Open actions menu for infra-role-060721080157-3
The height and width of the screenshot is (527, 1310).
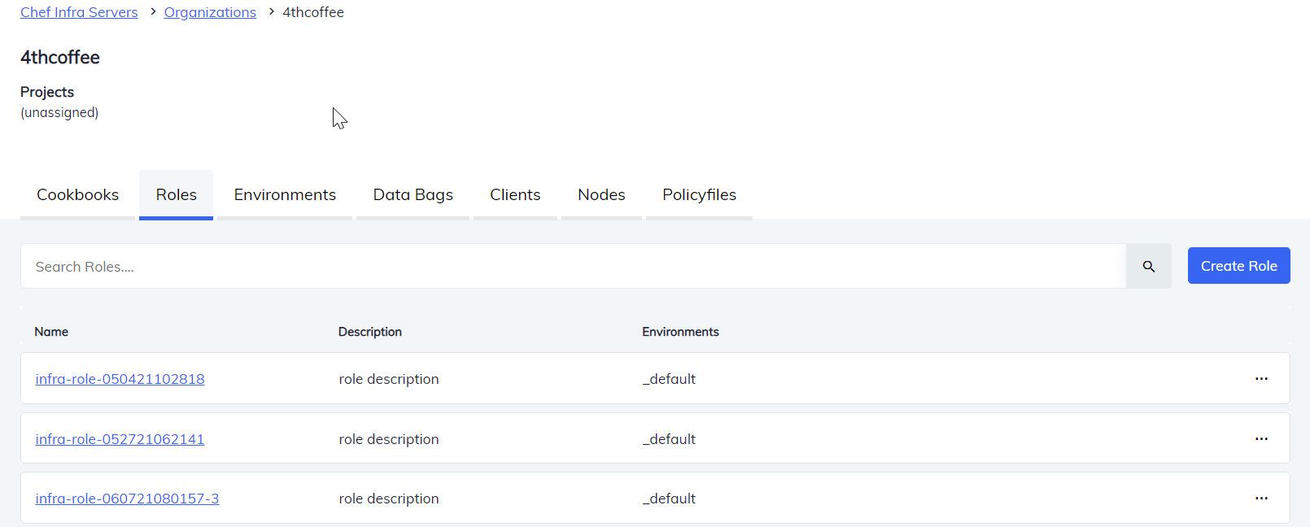point(1261,499)
